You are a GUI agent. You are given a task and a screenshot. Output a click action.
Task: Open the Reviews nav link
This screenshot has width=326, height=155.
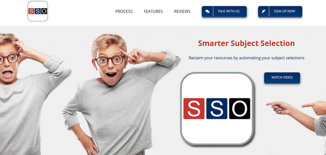[182, 11]
